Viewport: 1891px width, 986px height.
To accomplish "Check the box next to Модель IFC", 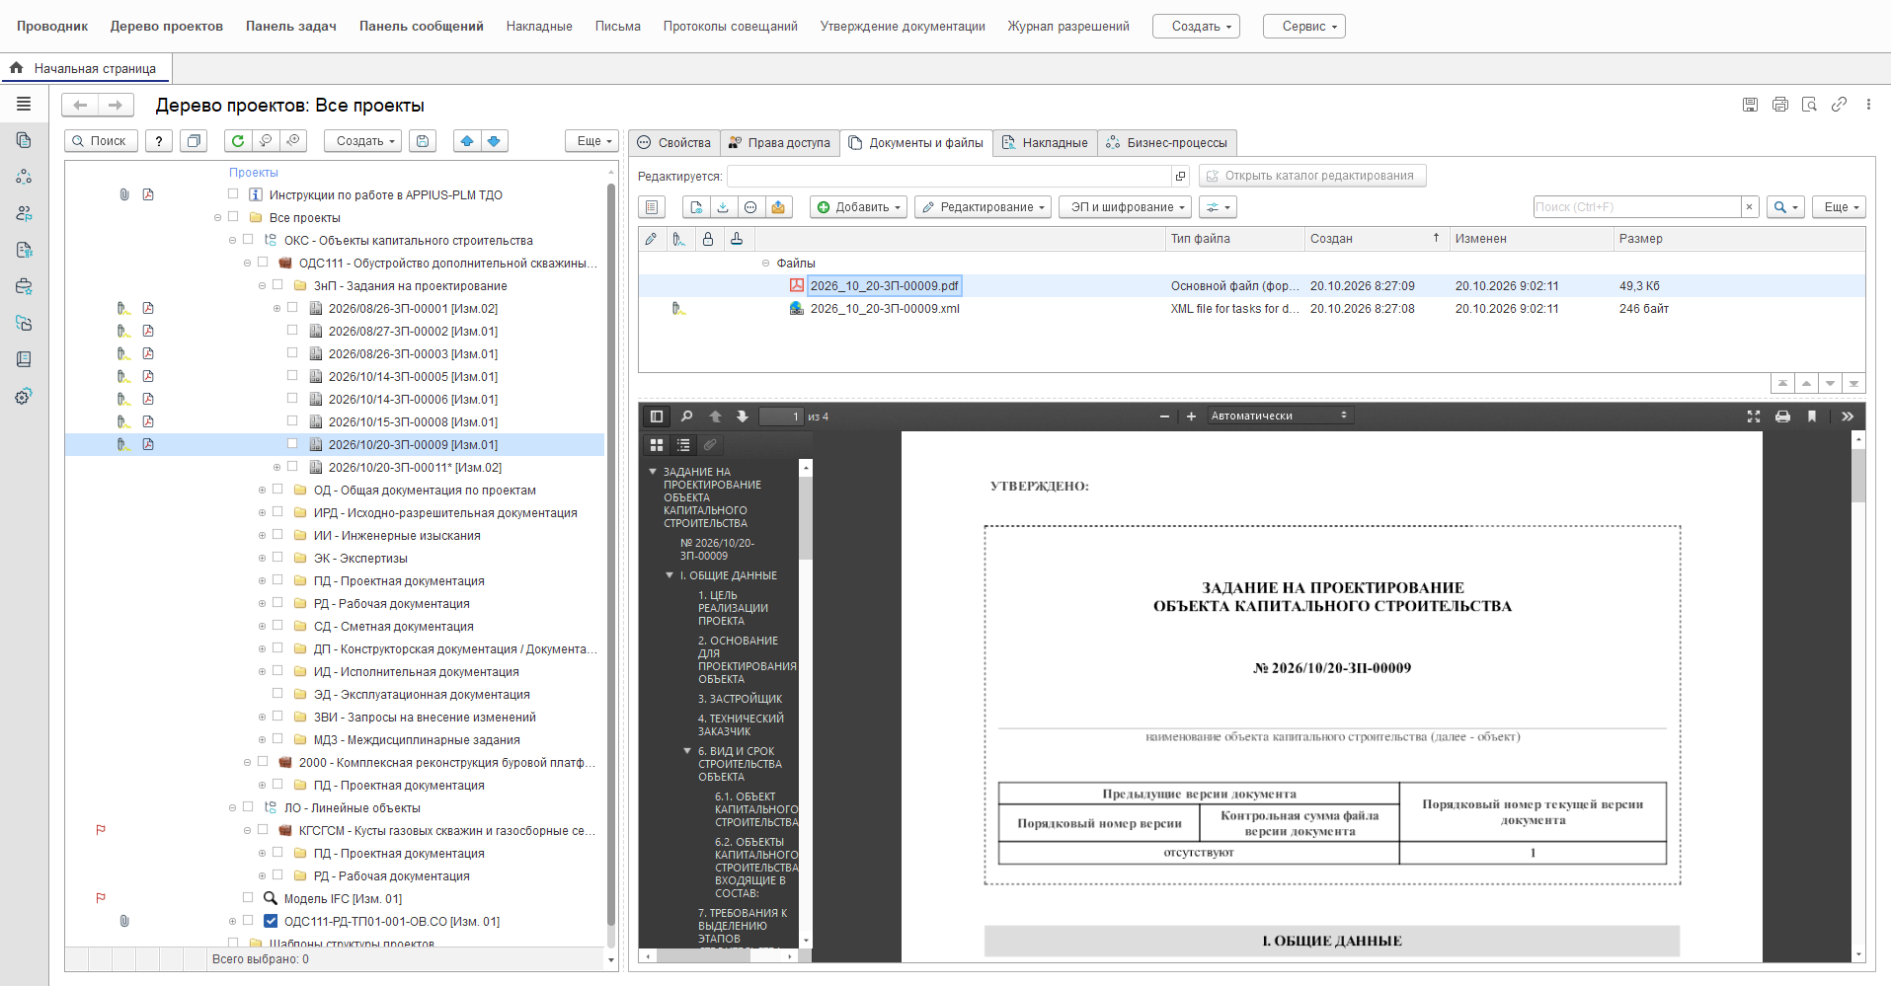I will tap(248, 897).
